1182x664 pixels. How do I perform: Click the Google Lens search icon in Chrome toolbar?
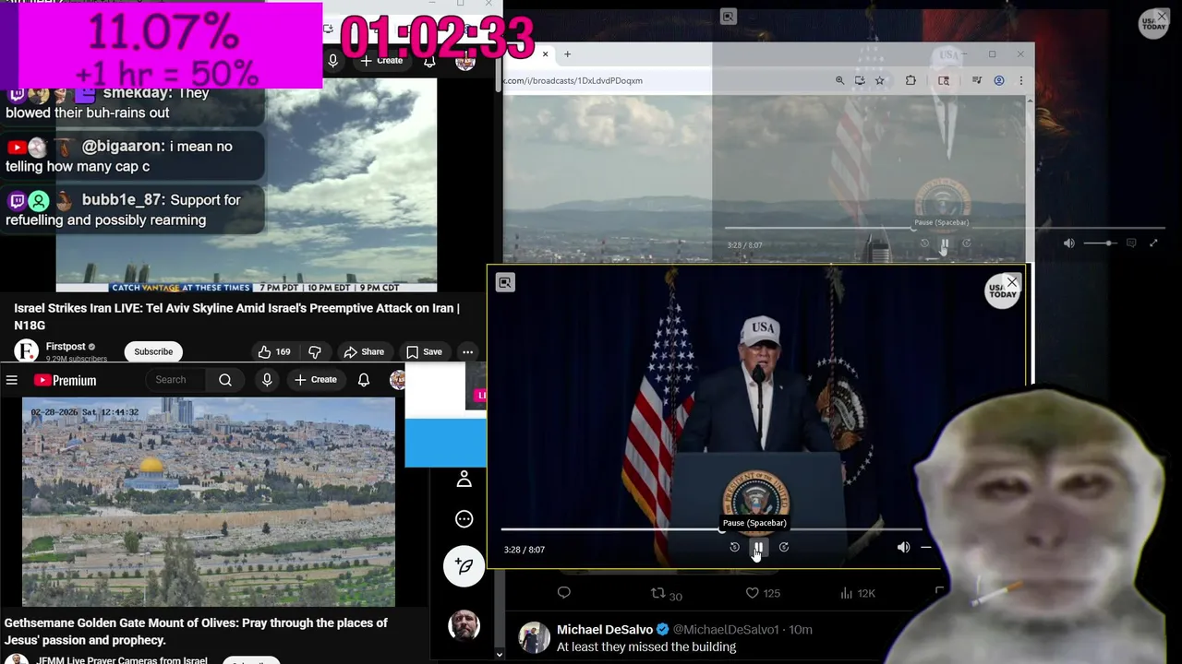tap(944, 80)
